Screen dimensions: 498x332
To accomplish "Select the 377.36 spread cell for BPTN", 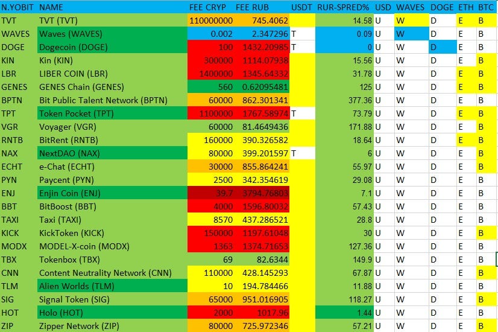I will tap(344, 100).
